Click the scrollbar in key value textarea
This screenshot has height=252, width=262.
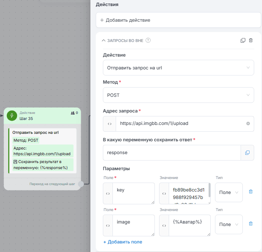pos(210,190)
